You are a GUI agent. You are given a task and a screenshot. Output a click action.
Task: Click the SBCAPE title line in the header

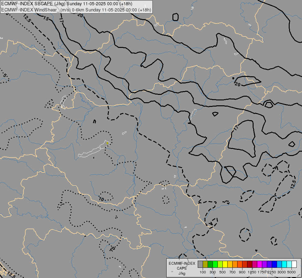coord(67,4)
